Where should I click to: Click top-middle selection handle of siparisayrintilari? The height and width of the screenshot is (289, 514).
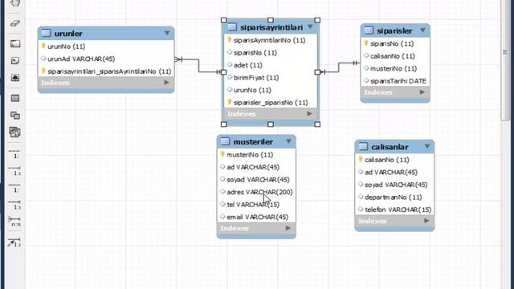tap(271, 20)
